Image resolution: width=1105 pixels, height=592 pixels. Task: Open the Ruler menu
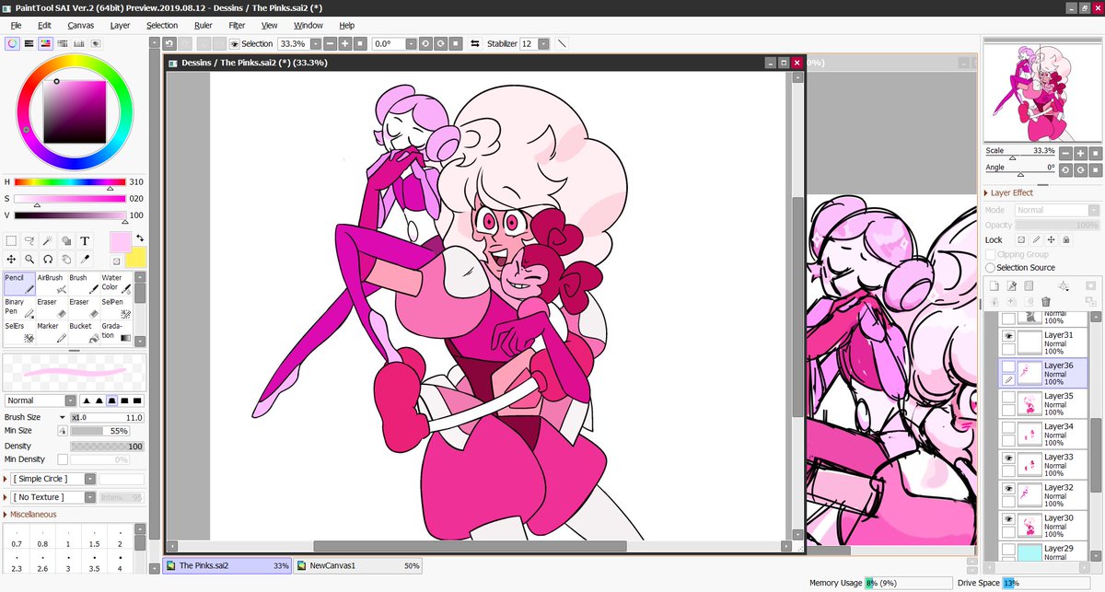coord(204,26)
